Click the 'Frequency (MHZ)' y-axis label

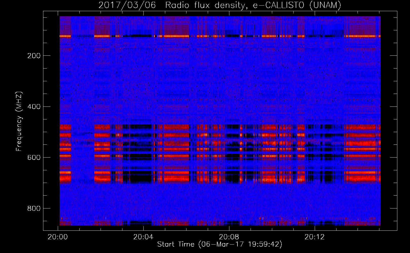[x=19, y=121]
